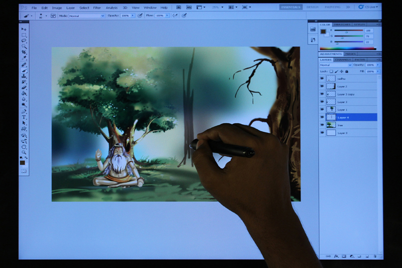Hide the sadhu layer

coord(322,78)
